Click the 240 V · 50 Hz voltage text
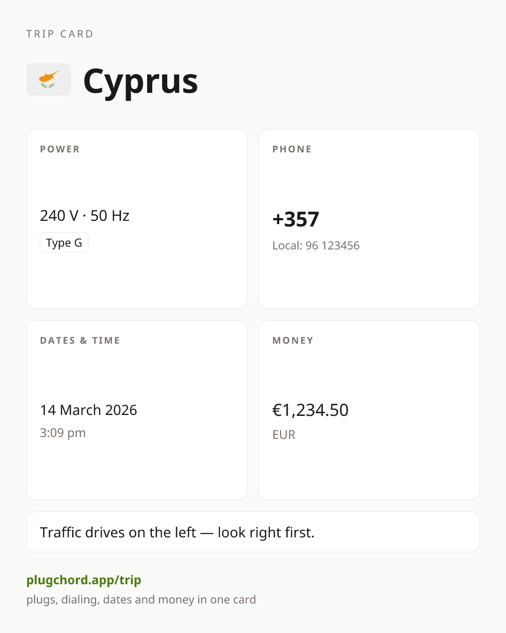 pos(85,216)
